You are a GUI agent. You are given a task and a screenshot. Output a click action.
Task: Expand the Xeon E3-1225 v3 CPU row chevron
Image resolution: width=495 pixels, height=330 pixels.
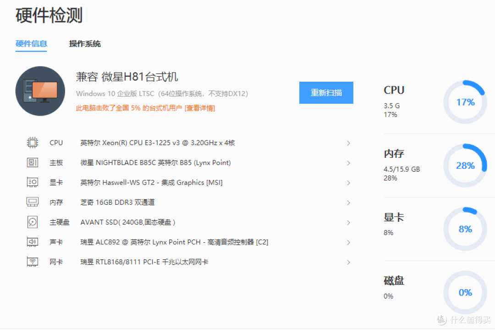(348, 143)
